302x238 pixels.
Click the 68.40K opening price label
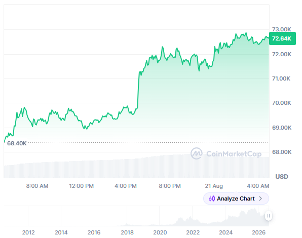point(17,143)
